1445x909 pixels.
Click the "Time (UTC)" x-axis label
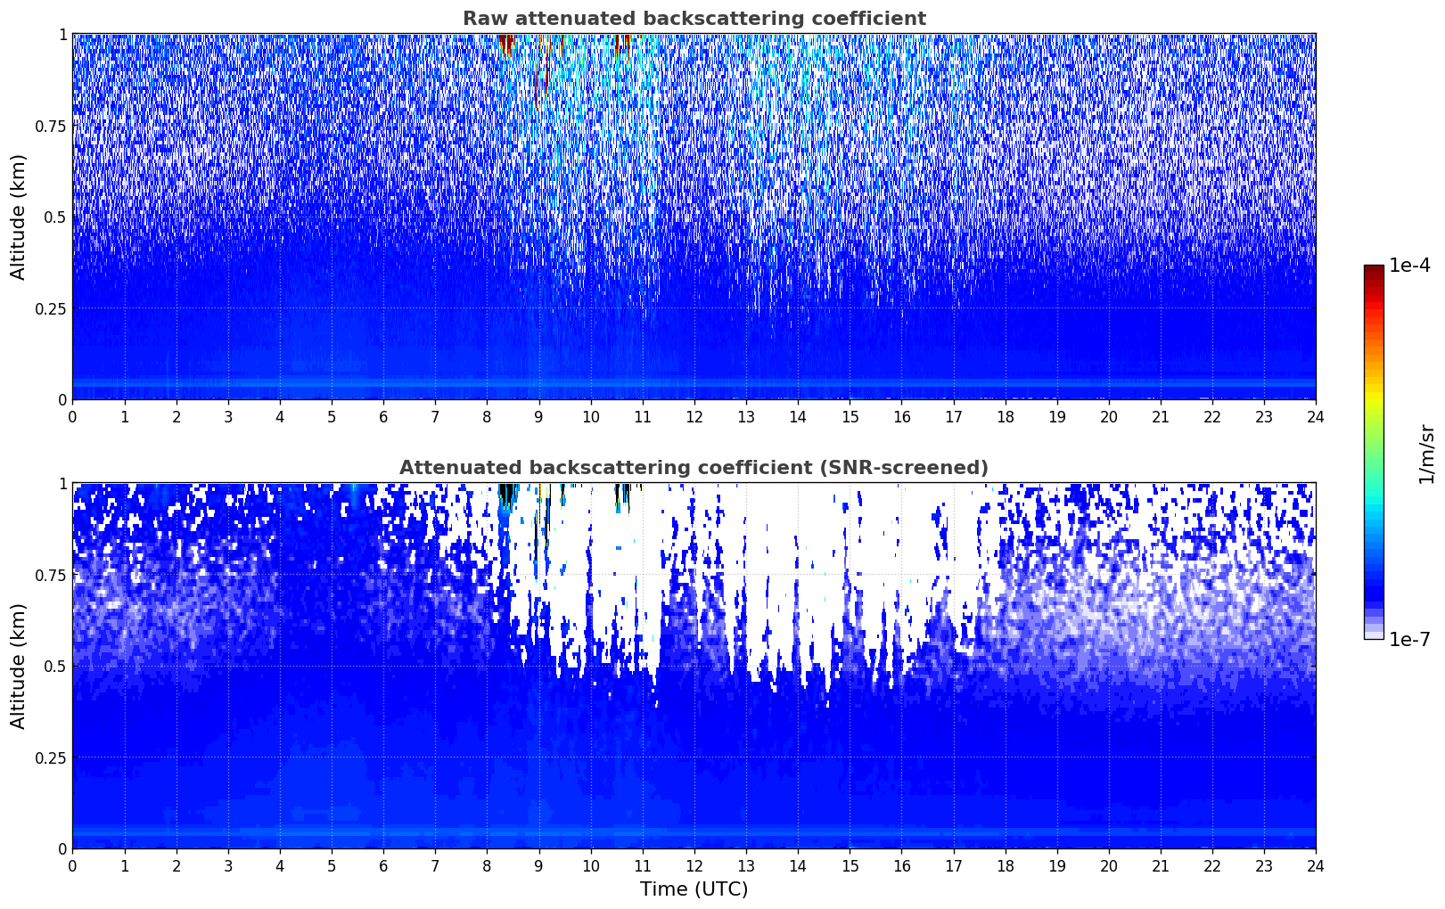[x=694, y=889]
